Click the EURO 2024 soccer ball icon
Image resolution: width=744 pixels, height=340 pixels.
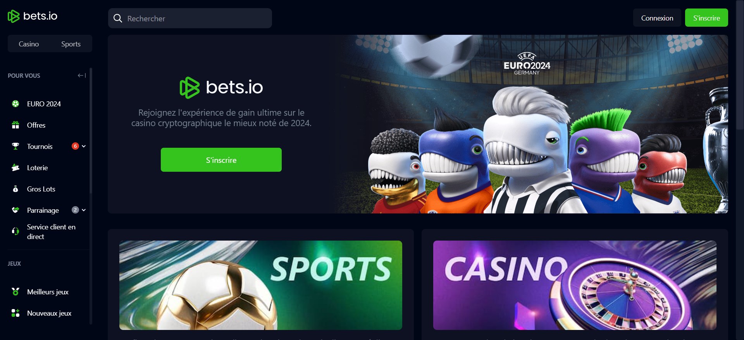[x=15, y=104]
